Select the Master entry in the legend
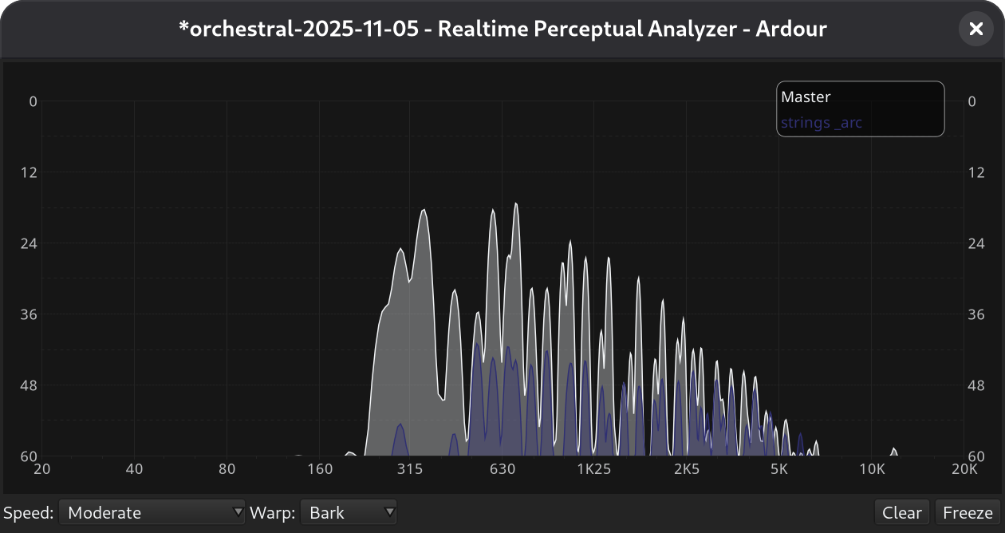This screenshot has width=1005, height=533. coord(806,97)
